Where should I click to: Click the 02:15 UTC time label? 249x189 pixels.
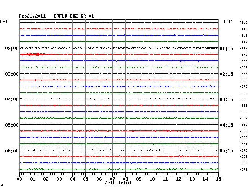click(226, 74)
